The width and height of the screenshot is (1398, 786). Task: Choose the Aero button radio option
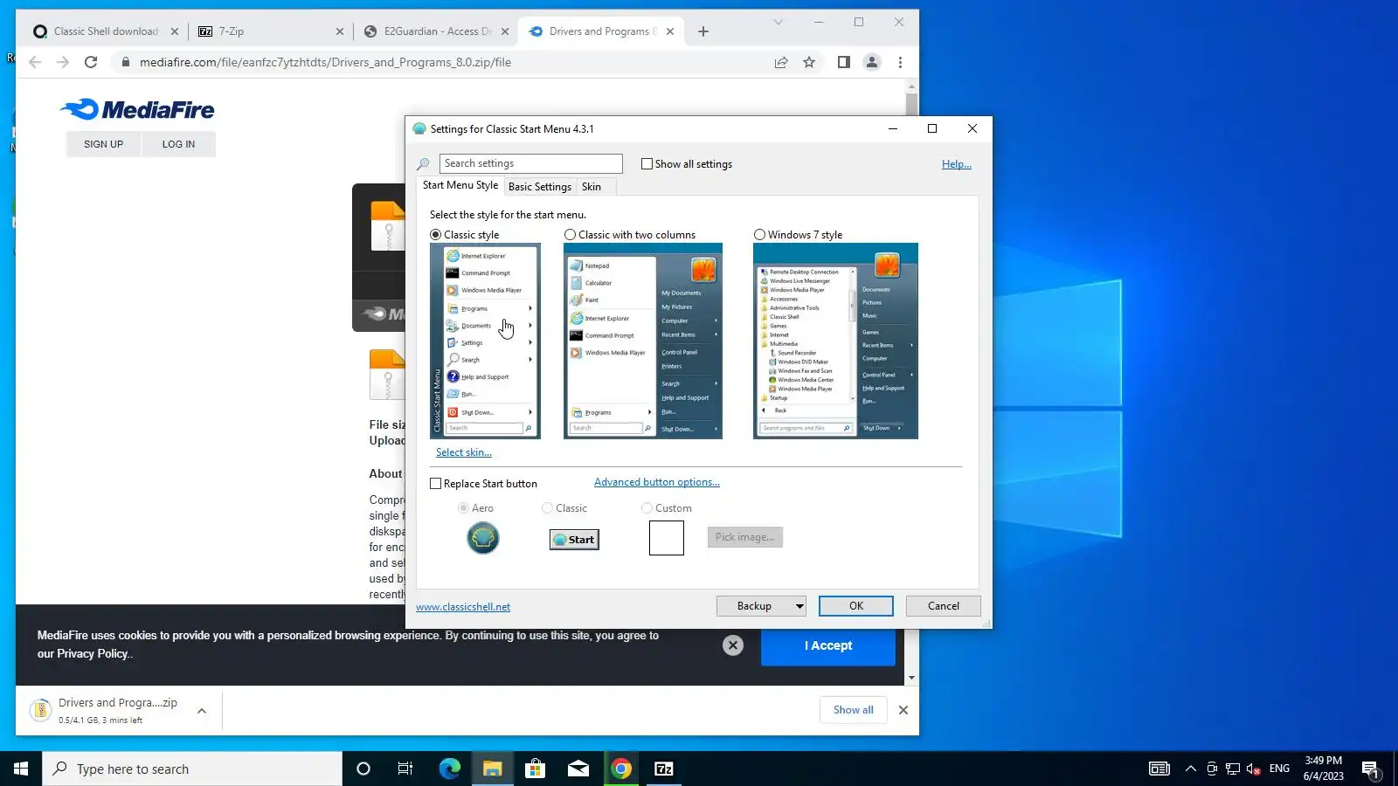[463, 508]
